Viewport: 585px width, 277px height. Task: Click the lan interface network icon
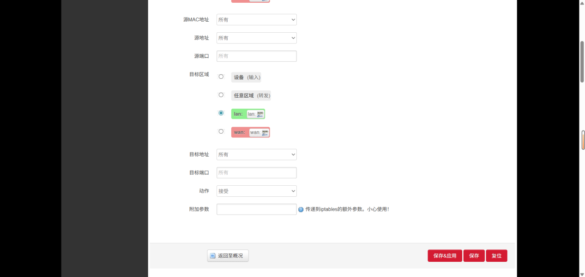click(x=260, y=114)
